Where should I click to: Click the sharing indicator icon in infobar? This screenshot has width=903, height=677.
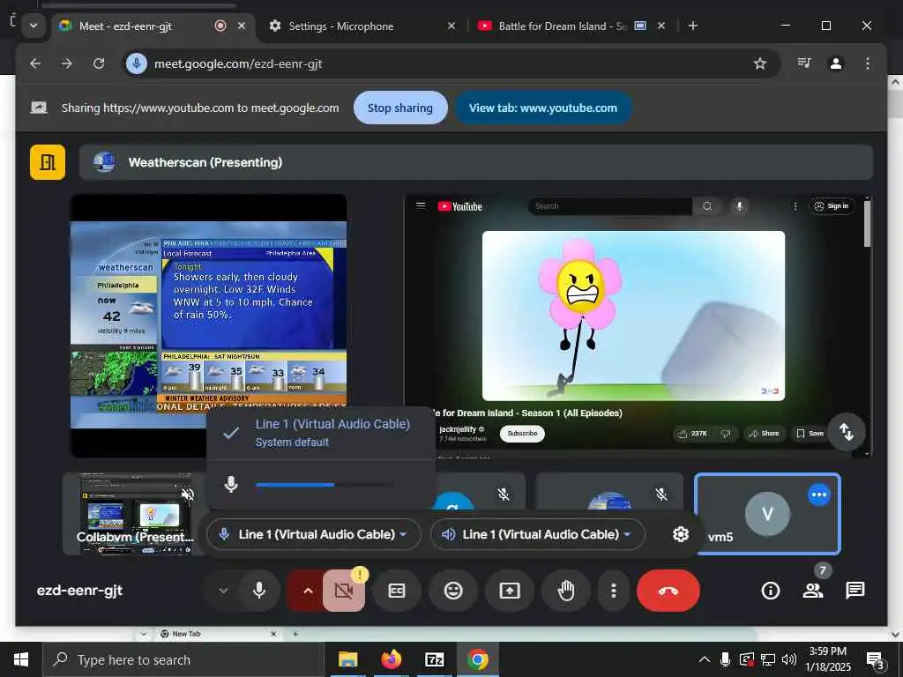(x=39, y=108)
